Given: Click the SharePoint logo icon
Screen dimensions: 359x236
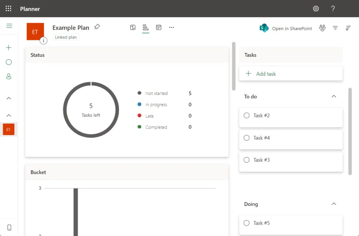Looking at the screenshot, I should point(264,28).
